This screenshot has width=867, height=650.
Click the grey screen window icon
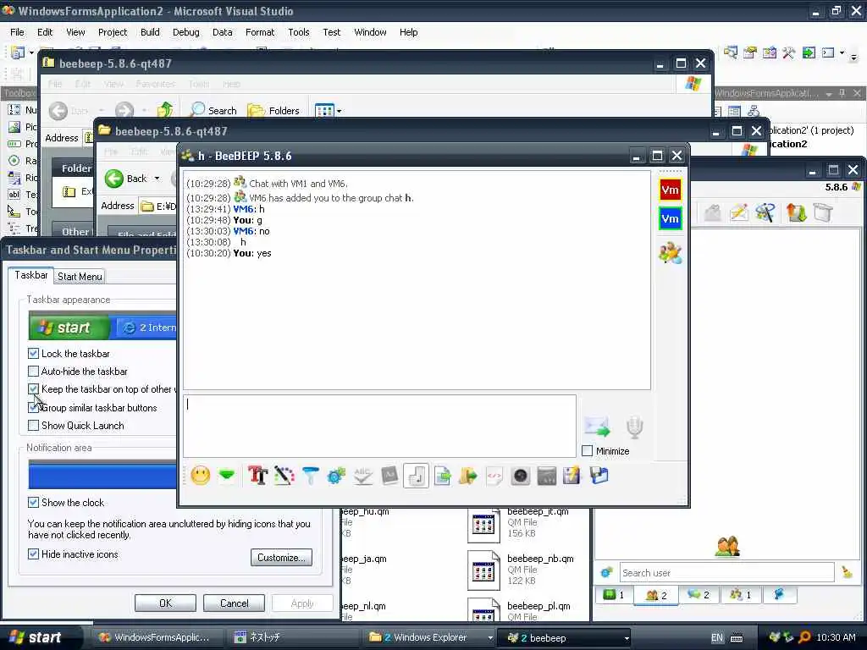point(546,476)
